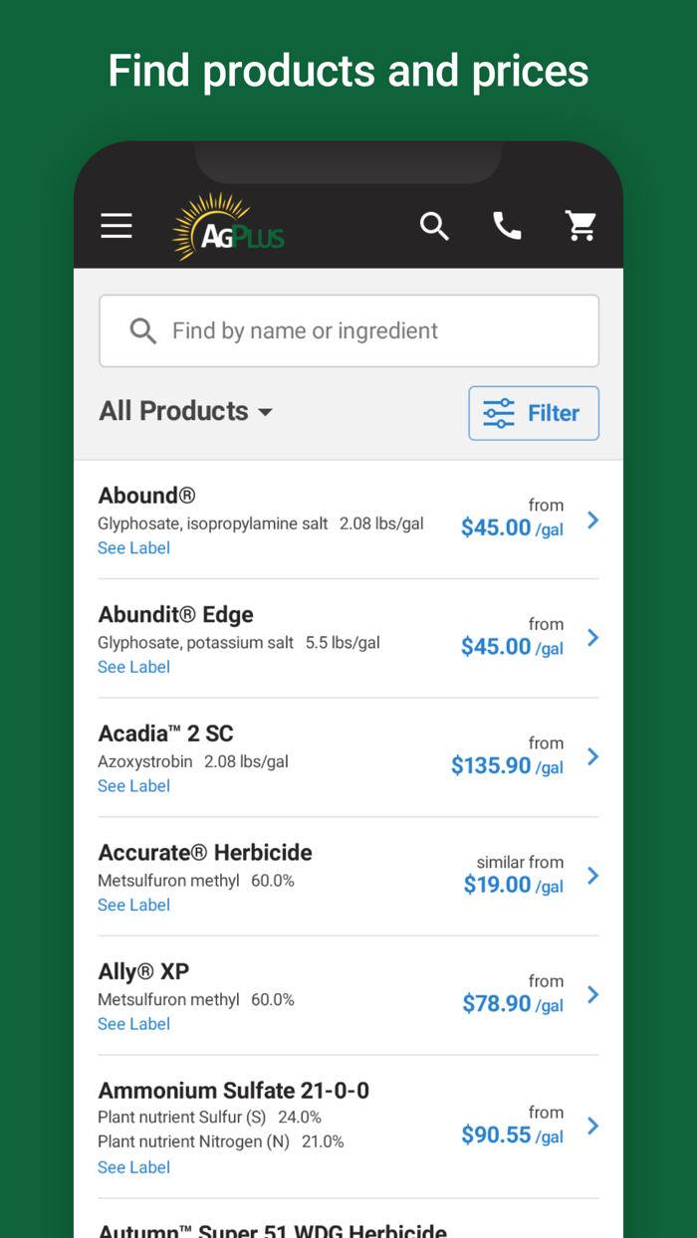Open the shopping cart

pos(581,226)
